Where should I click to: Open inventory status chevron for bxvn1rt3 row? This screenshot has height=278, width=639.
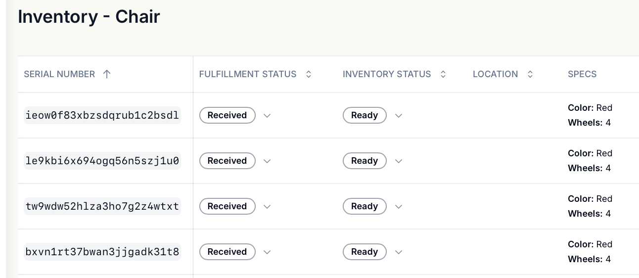click(399, 252)
